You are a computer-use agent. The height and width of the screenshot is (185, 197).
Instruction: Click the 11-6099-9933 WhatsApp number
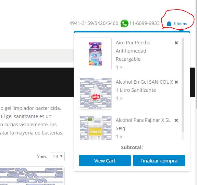pos(144,23)
